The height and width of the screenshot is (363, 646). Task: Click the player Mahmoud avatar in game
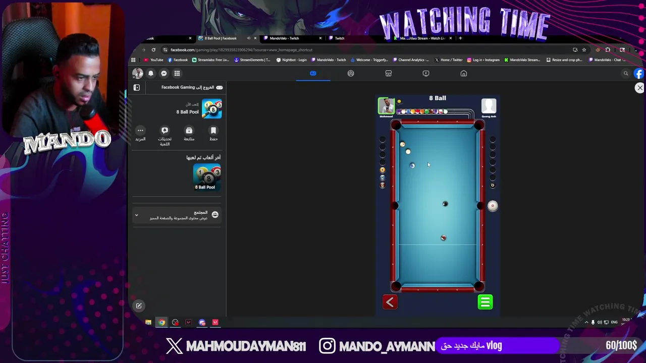(x=386, y=106)
